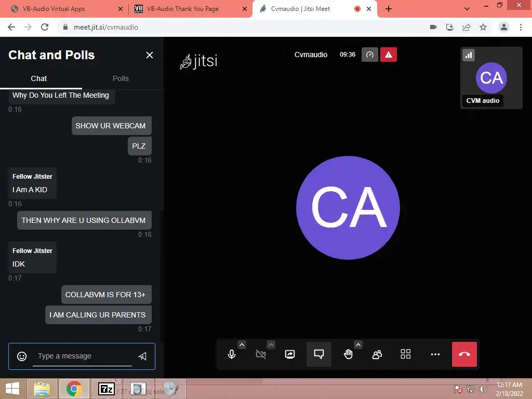Open audio settings chevron above microphone
This screenshot has width=532, height=399.
pos(242,345)
